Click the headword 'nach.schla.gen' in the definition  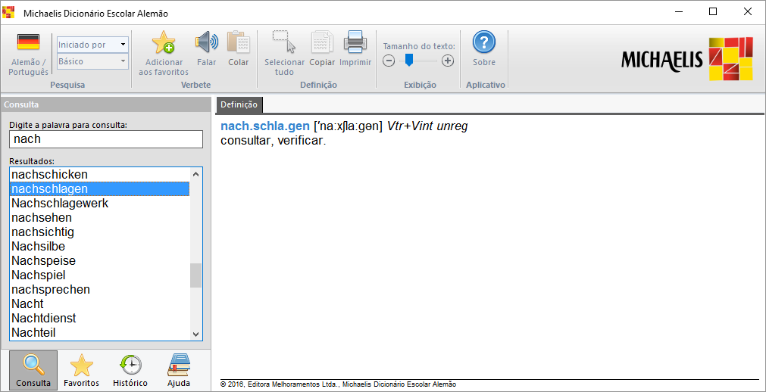click(265, 127)
